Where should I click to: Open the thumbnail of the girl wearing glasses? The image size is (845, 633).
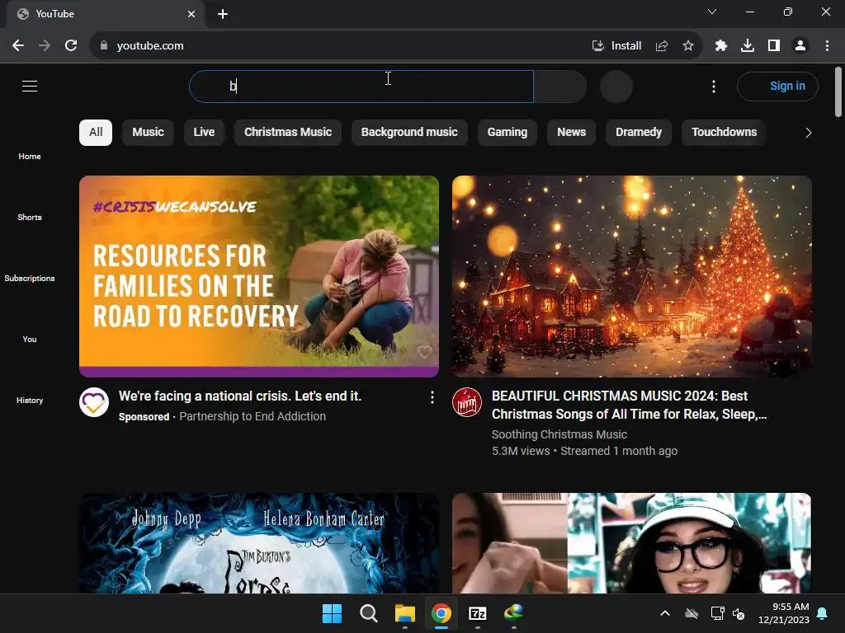632,543
